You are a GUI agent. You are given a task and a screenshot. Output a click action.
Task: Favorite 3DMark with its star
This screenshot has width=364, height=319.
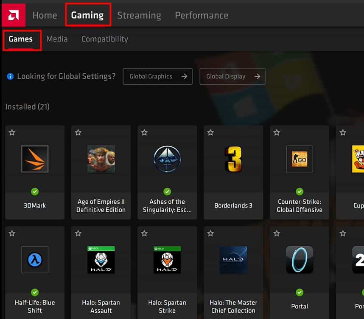tap(12, 132)
